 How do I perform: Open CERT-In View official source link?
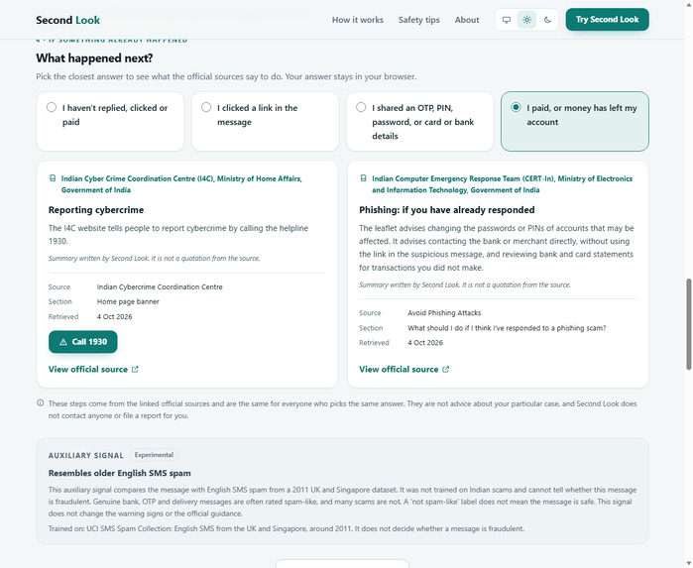pos(404,370)
